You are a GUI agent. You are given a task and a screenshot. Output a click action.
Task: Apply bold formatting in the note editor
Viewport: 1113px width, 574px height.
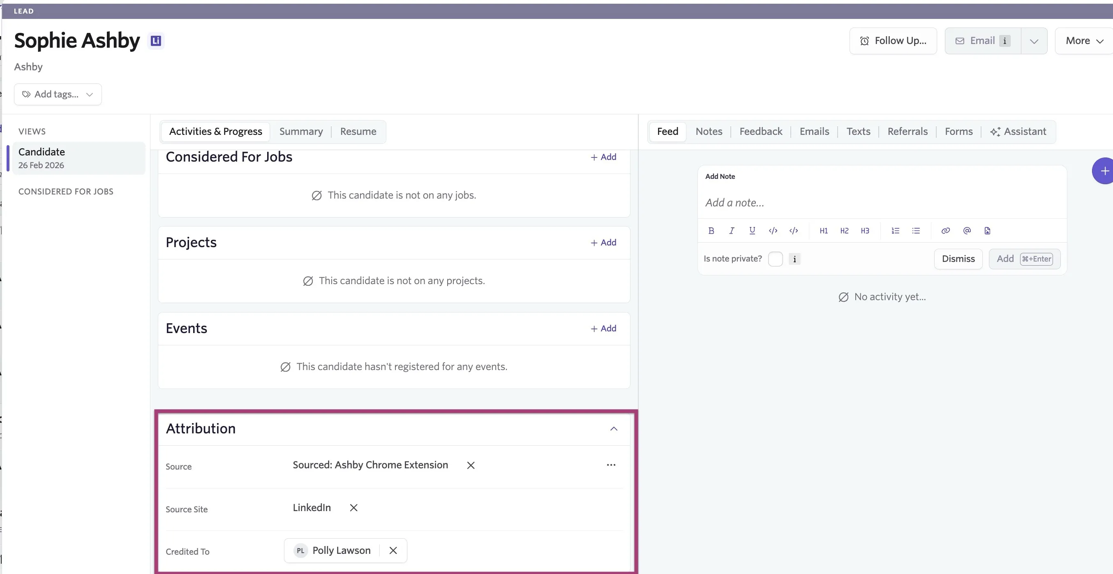(711, 230)
